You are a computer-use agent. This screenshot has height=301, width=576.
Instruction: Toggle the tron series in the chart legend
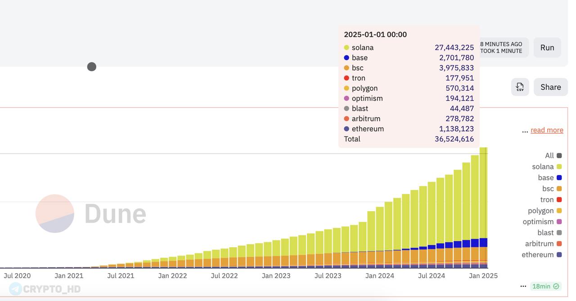coord(551,199)
